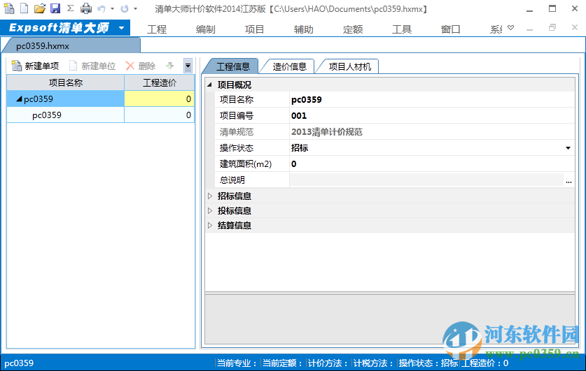Screen dimensions: 586x371
Task: Click the 建筑面积(m2) value field
Action: (432, 164)
